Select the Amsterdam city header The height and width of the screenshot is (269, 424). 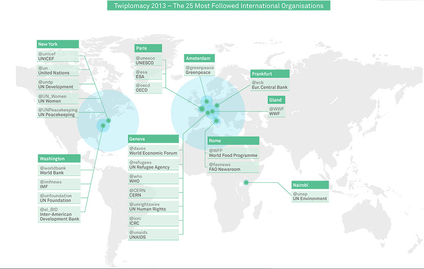199,58
